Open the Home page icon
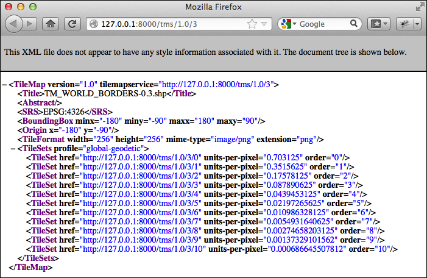The width and height of the screenshot is (427, 278). (51, 24)
